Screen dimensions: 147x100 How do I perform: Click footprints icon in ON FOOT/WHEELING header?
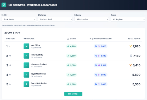click(91, 39)
